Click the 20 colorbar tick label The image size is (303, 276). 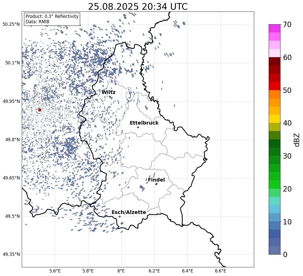[287, 189]
